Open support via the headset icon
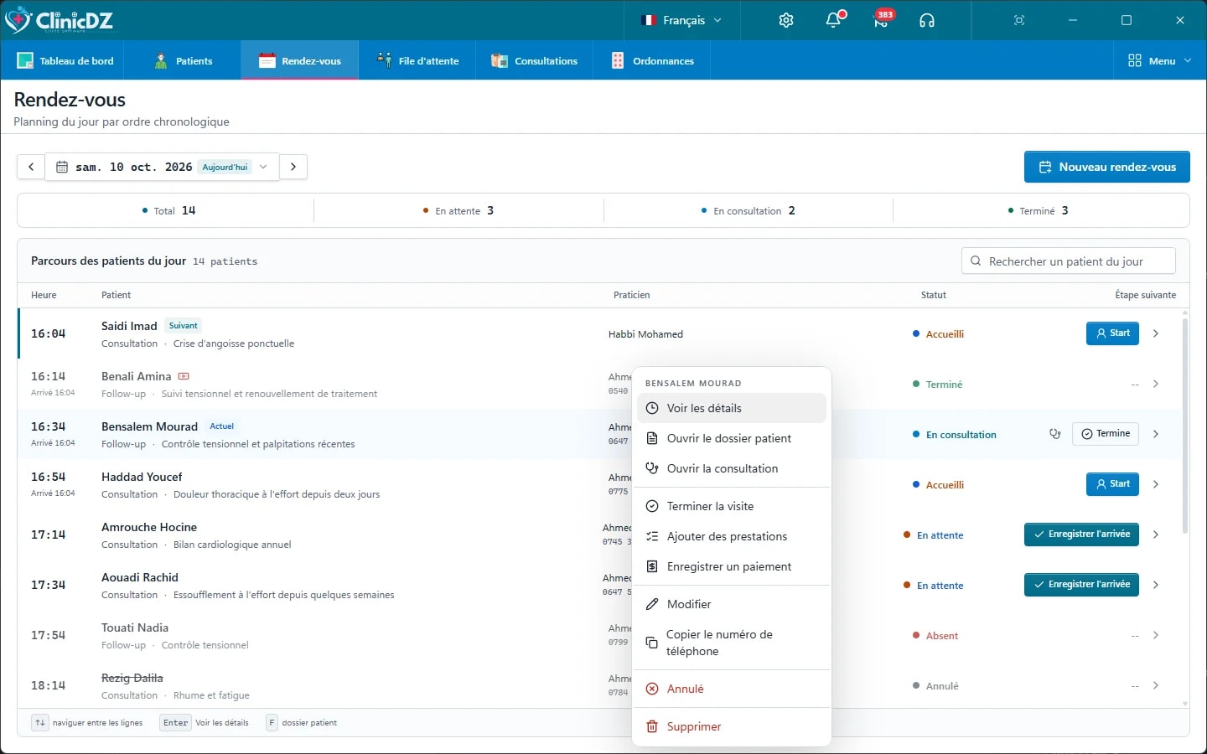The image size is (1207, 754). coord(927,20)
